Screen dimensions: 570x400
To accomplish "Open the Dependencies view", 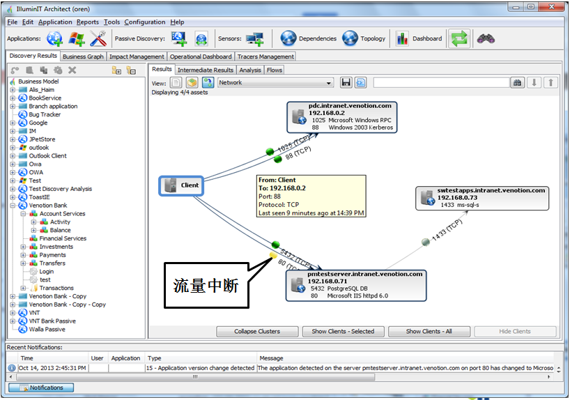I will 308,38.
